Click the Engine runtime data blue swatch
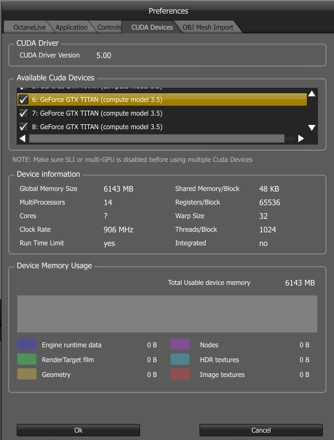This screenshot has height=440, width=334. coord(27,345)
